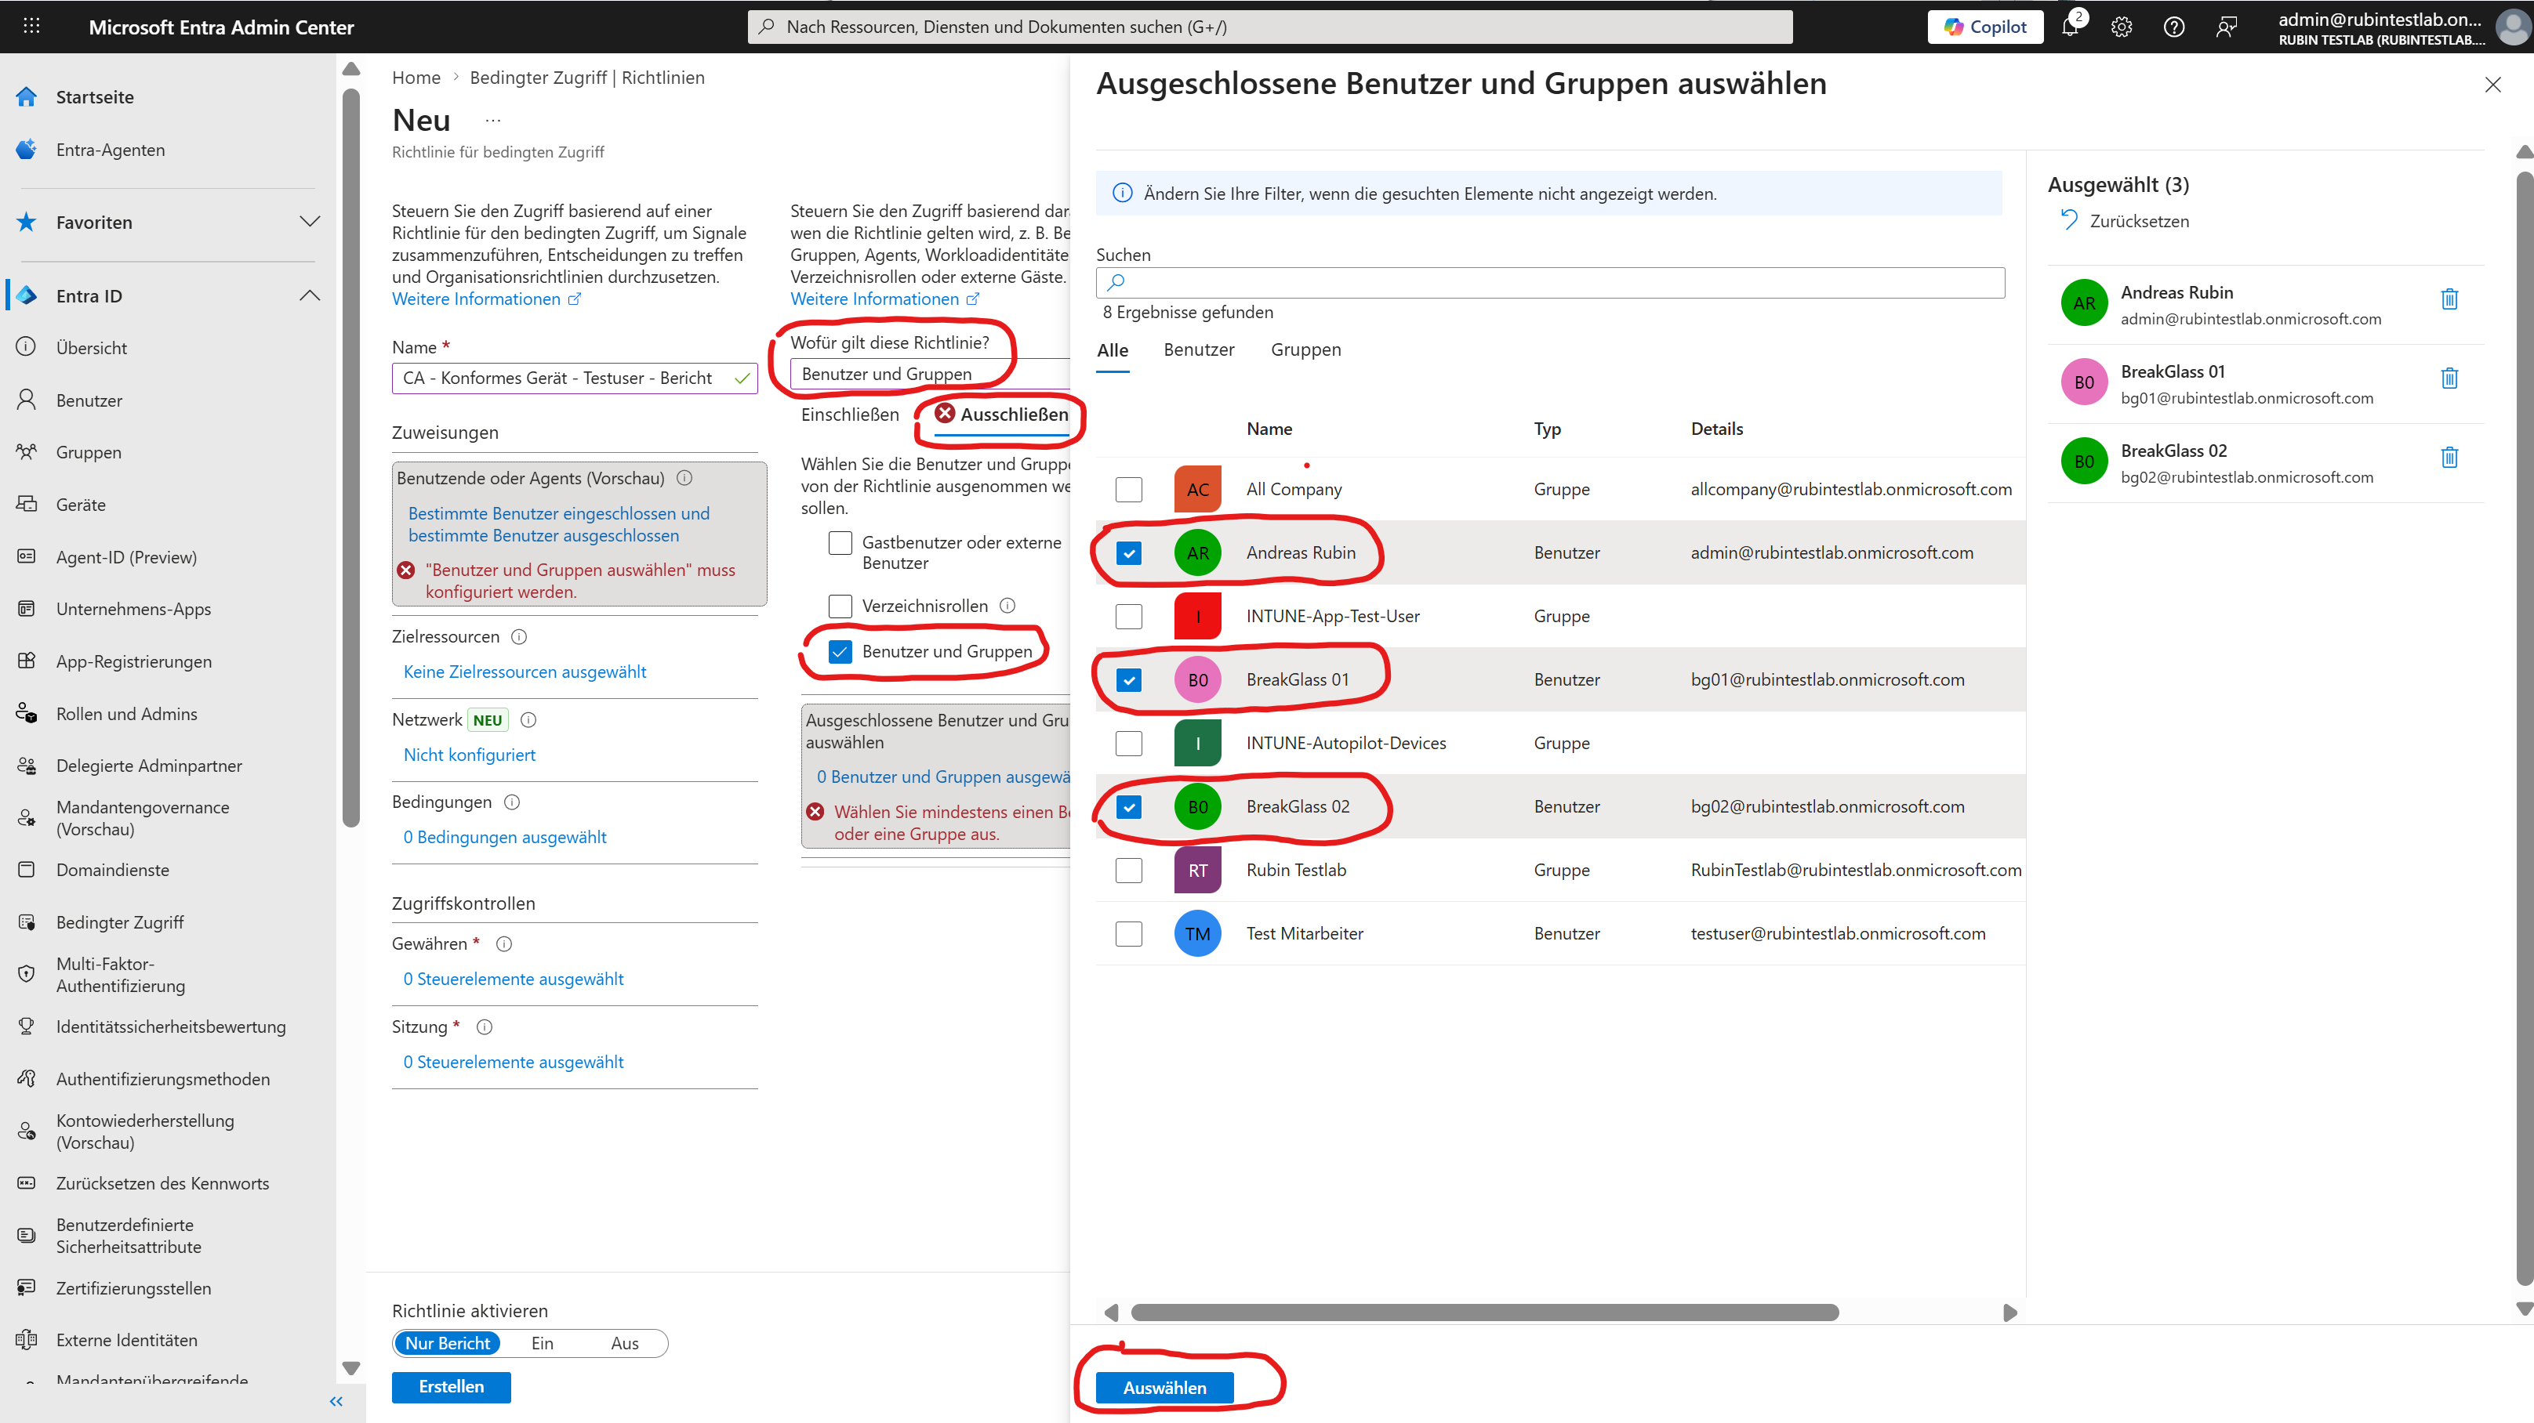This screenshot has height=1423, width=2534.
Task: Check the All Company group checkbox
Action: (1128, 490)
